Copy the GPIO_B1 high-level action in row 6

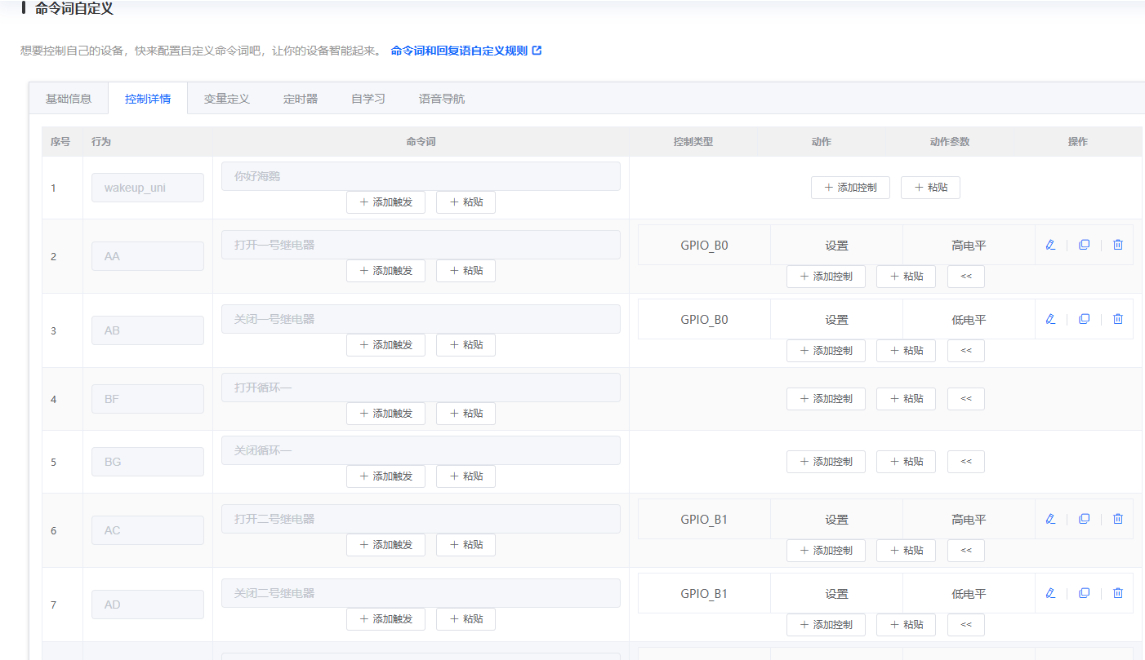point(1084,518)
